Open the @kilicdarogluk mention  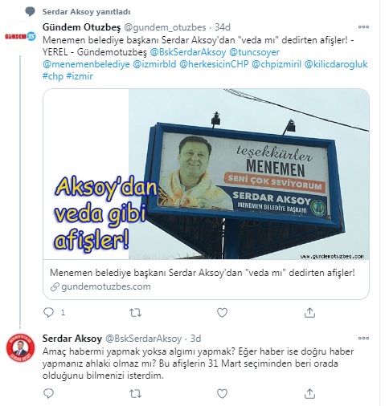tap(336, 64)
